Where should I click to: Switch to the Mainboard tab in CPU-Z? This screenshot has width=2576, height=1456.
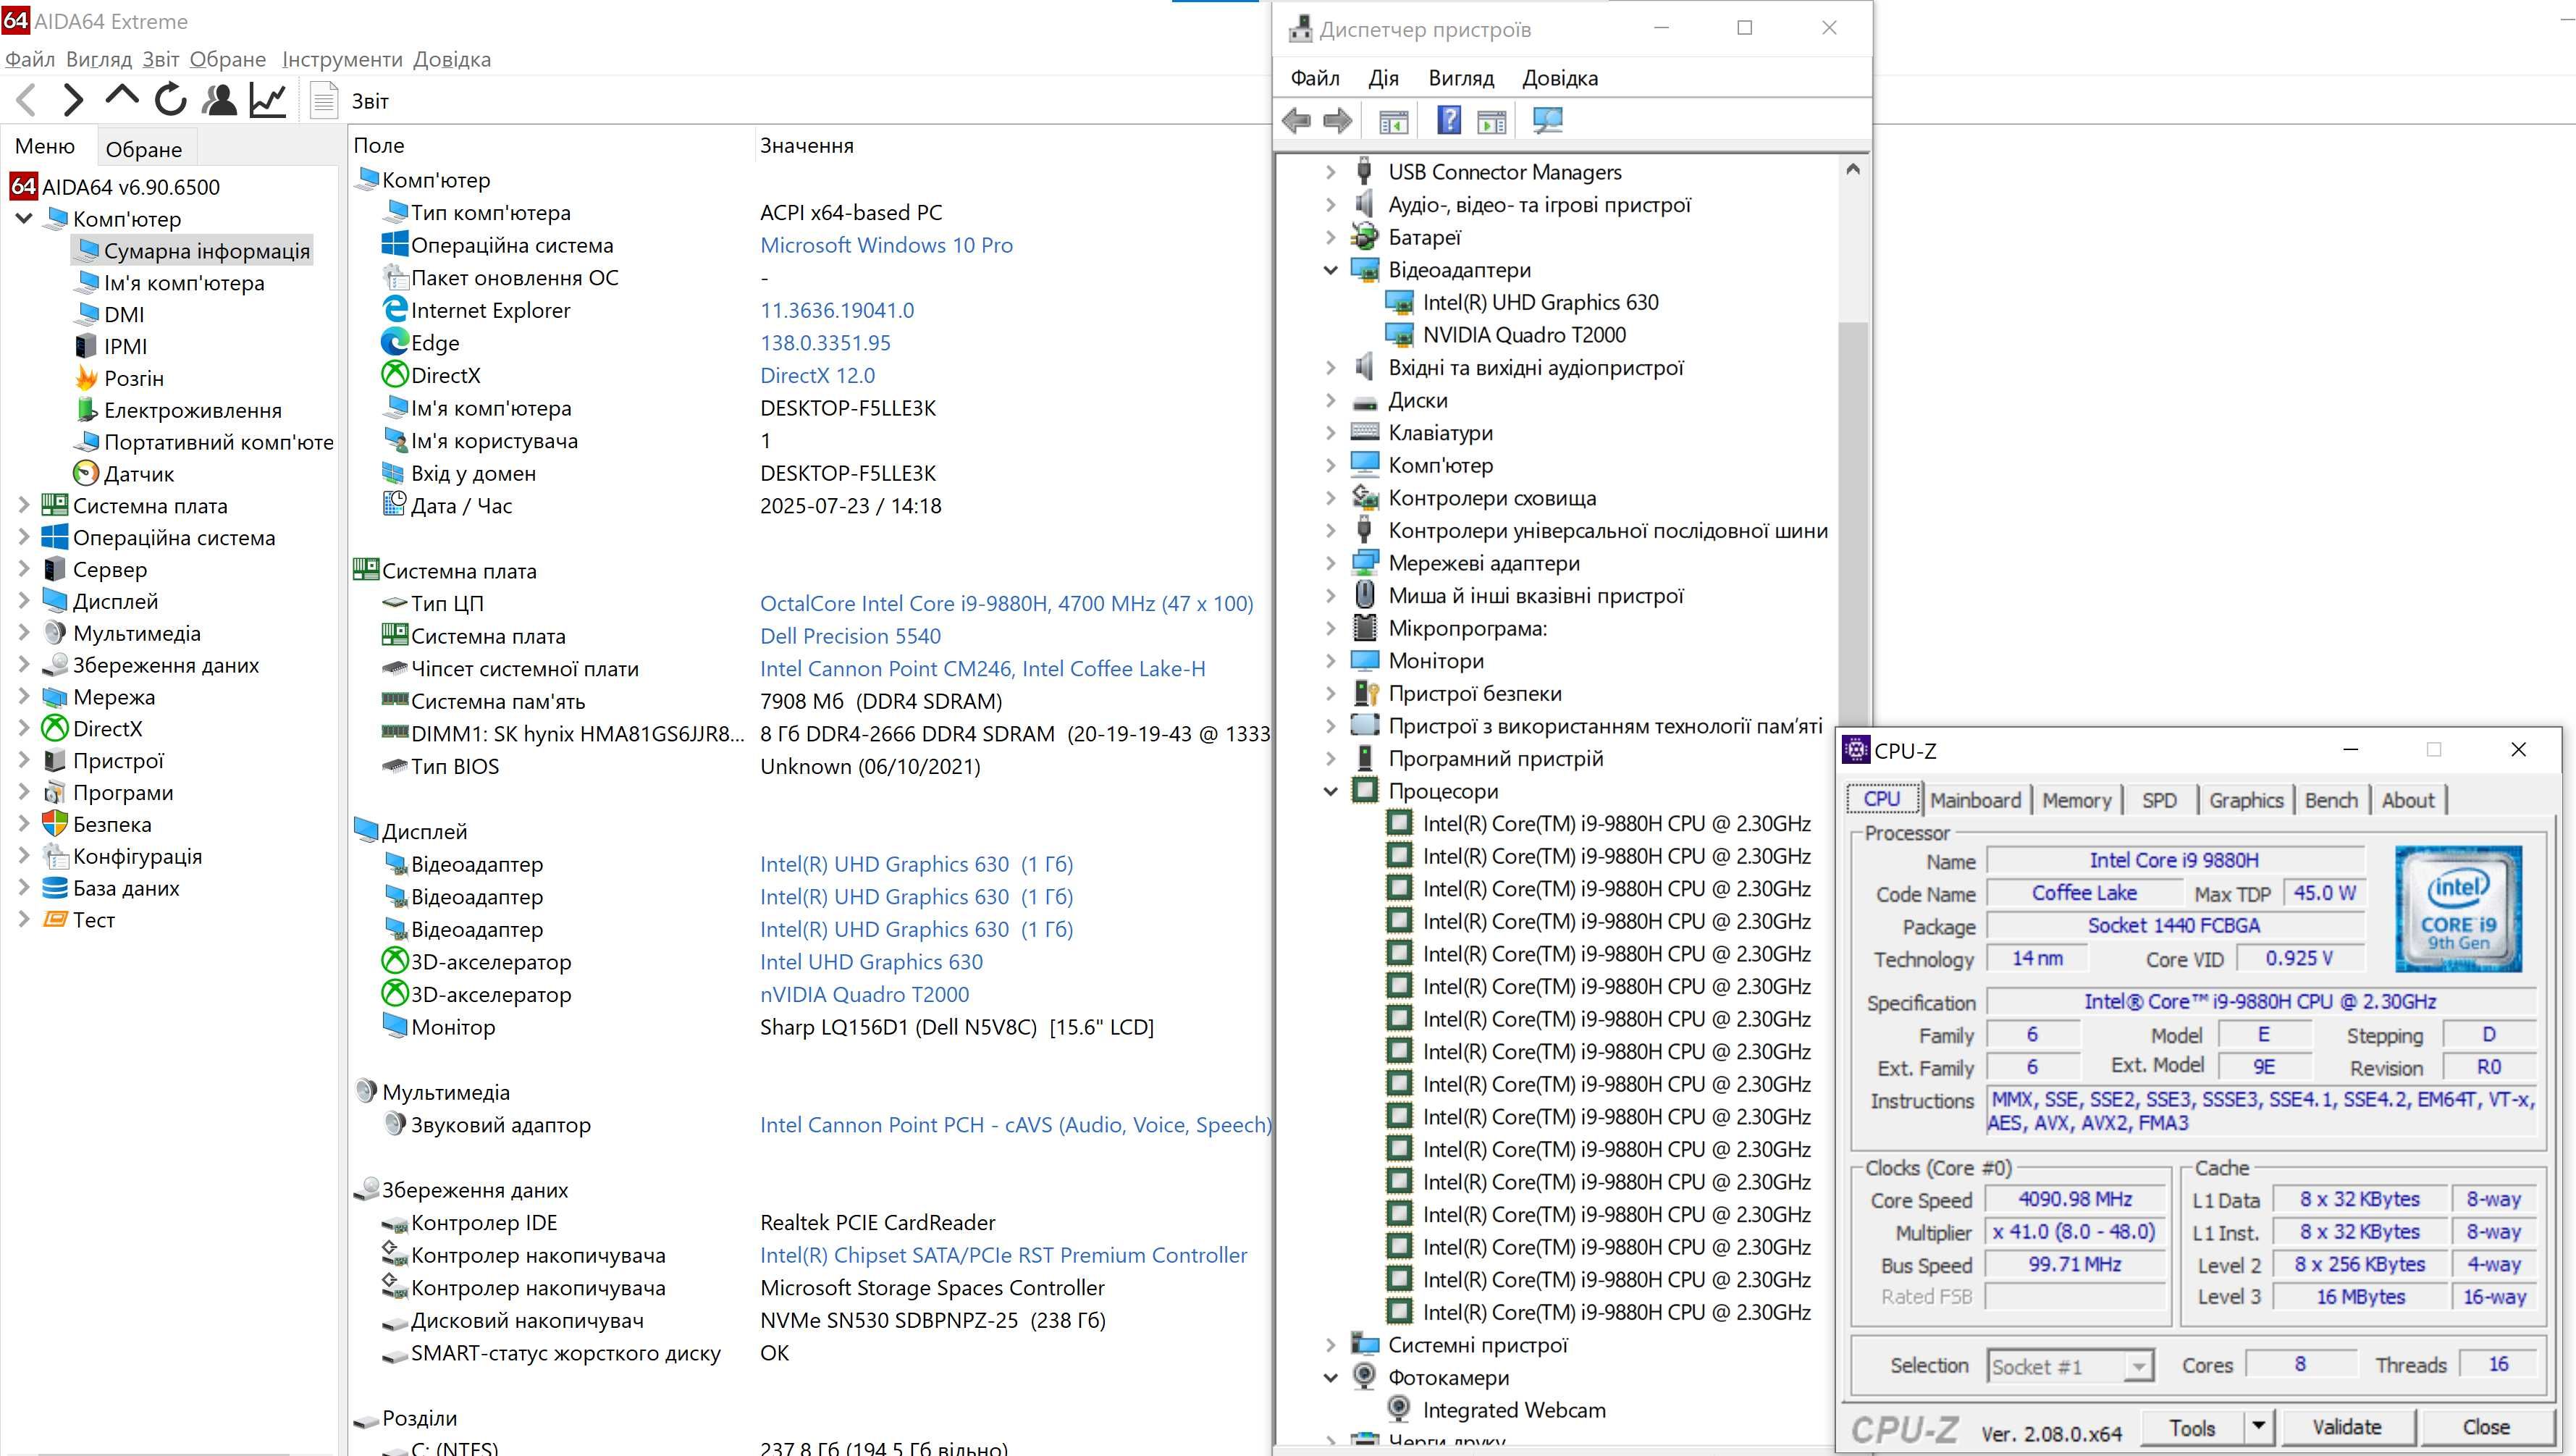click(1975, 800)
